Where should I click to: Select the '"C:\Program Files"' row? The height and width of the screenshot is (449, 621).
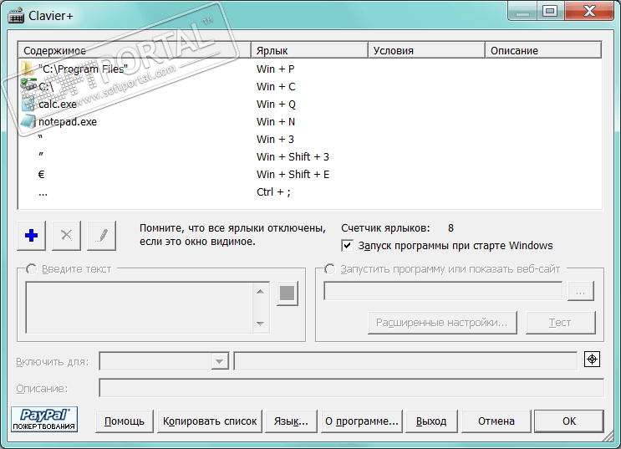coord(310,69)
